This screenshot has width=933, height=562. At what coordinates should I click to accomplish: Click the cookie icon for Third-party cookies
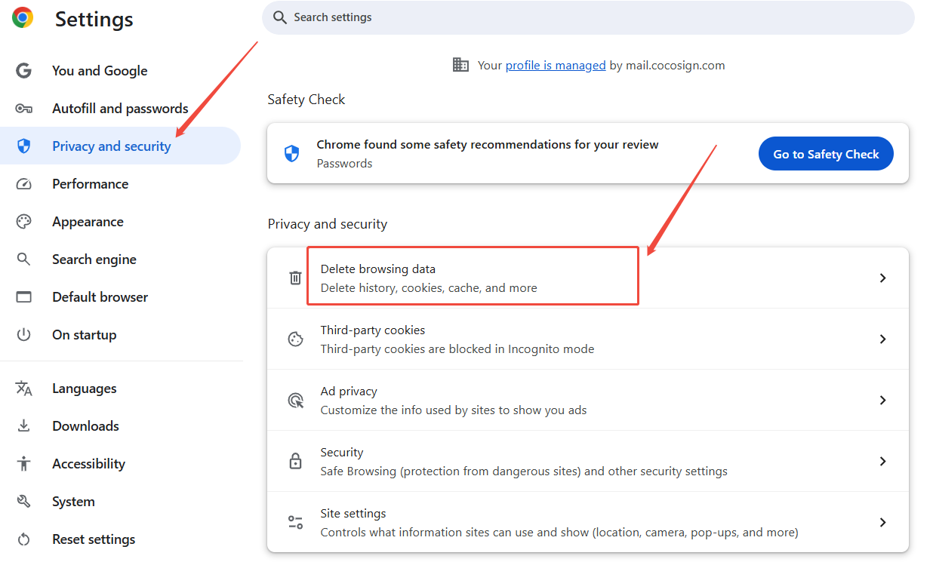[x=296, y=339]
